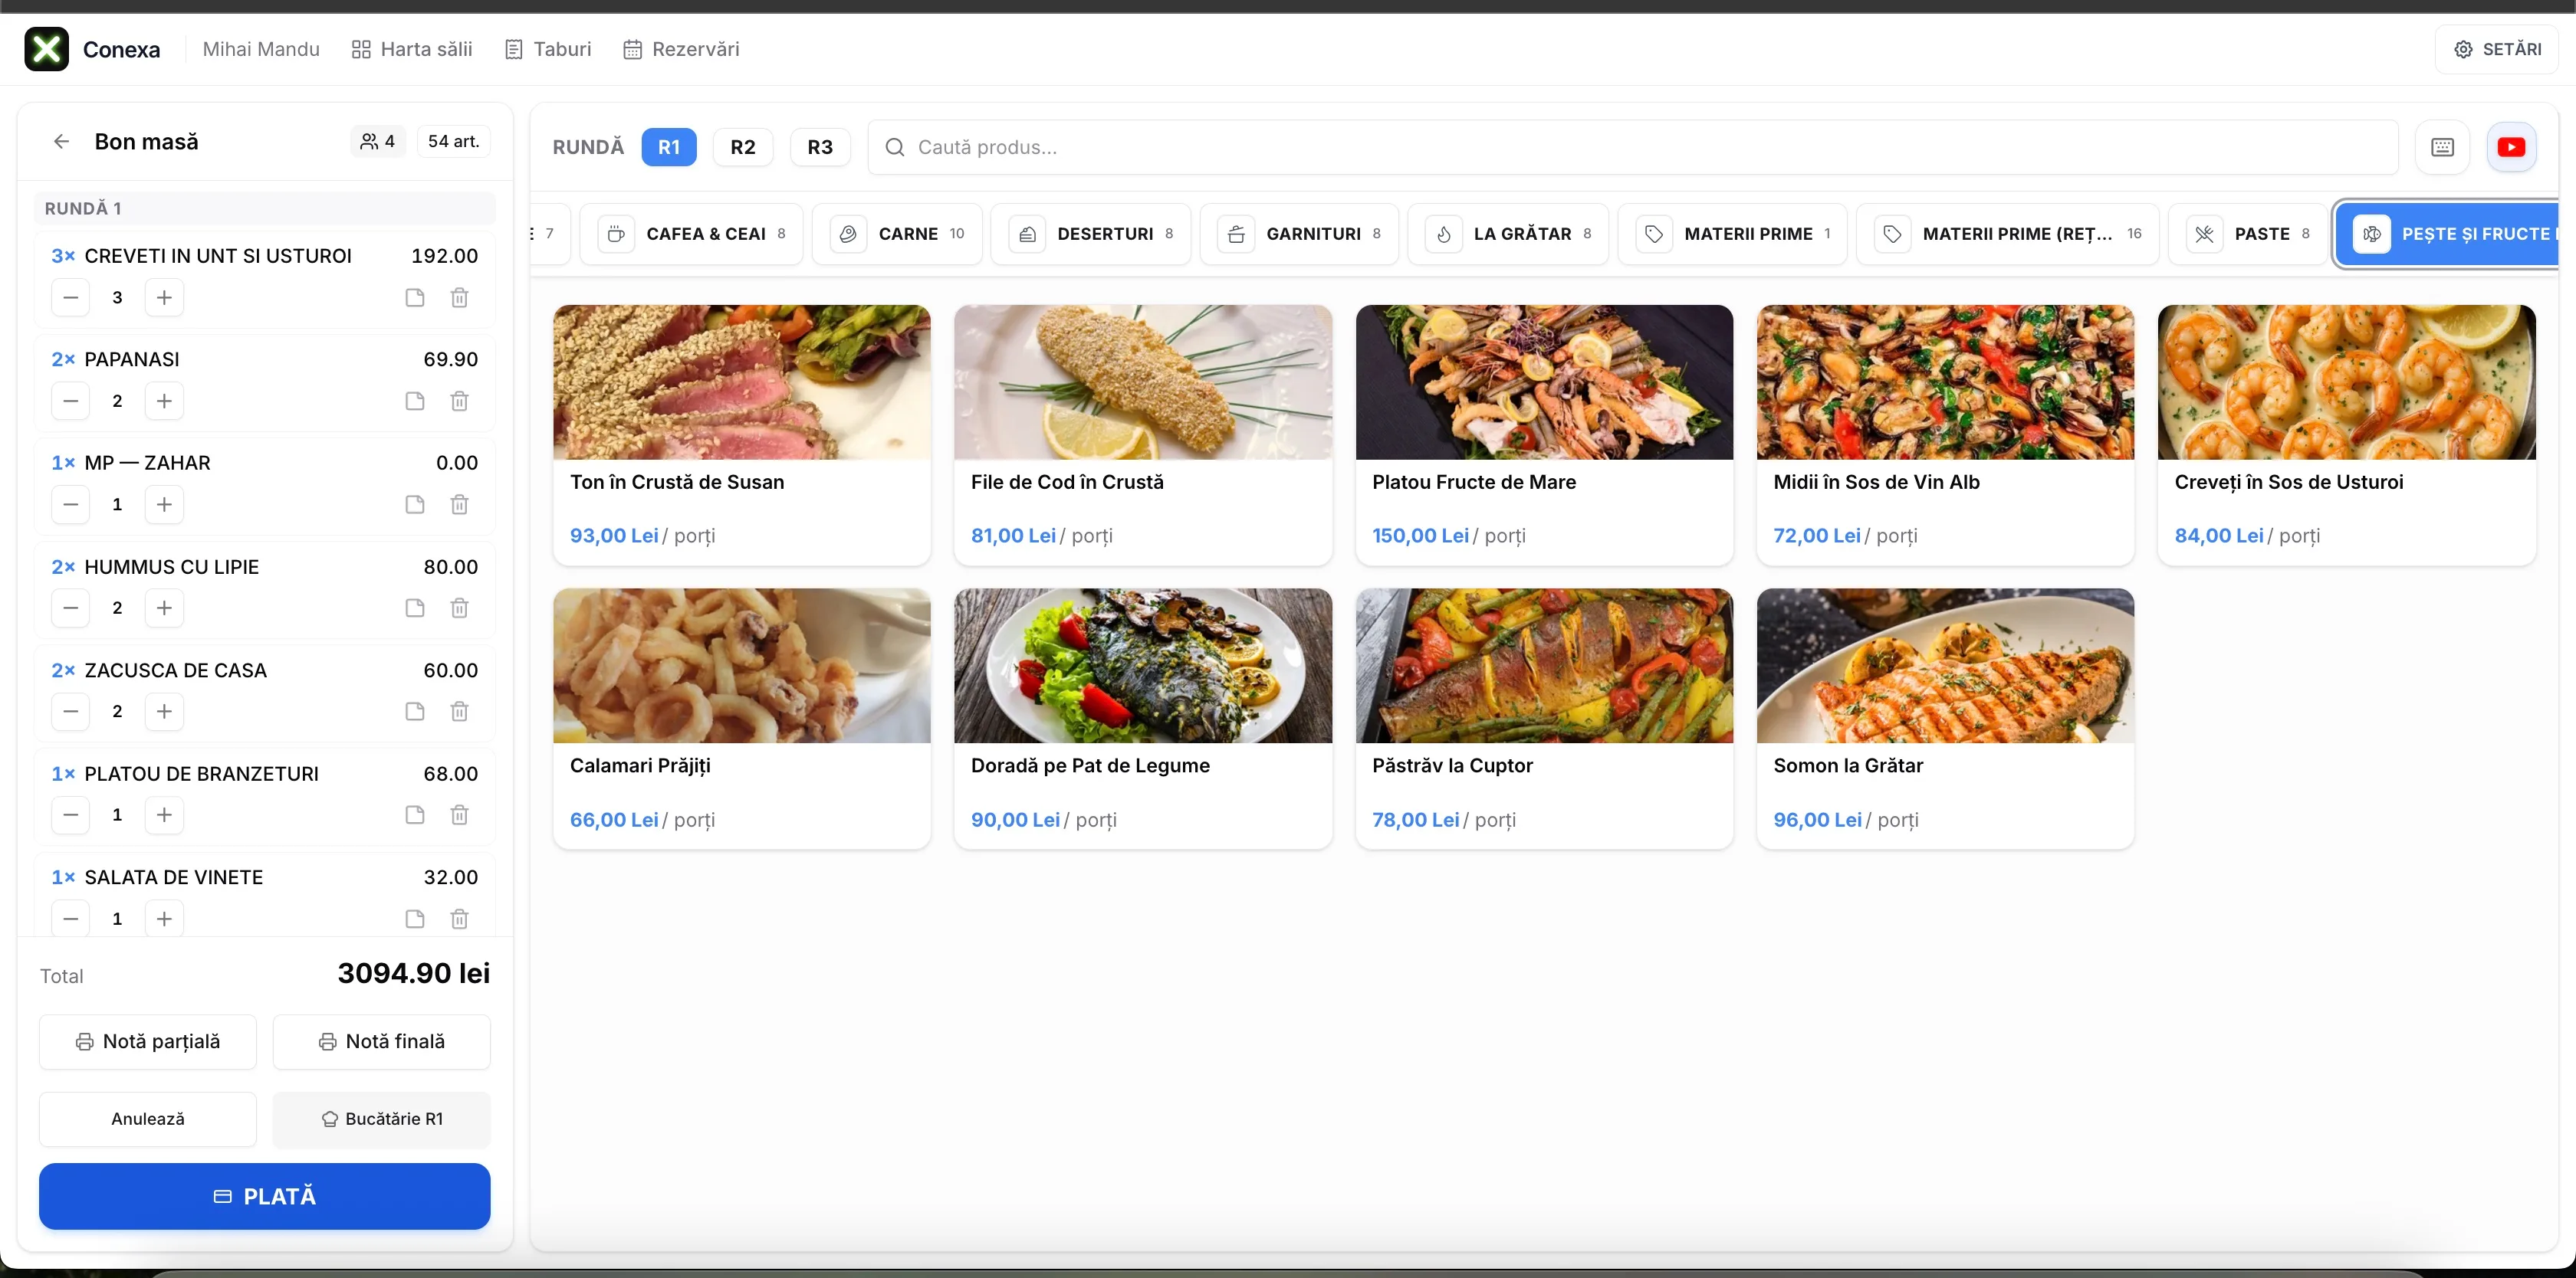Viewport: 2576px width, 1278px height.
Task: Click the back arrow next to Bon masă
Action: pos(61,142)
